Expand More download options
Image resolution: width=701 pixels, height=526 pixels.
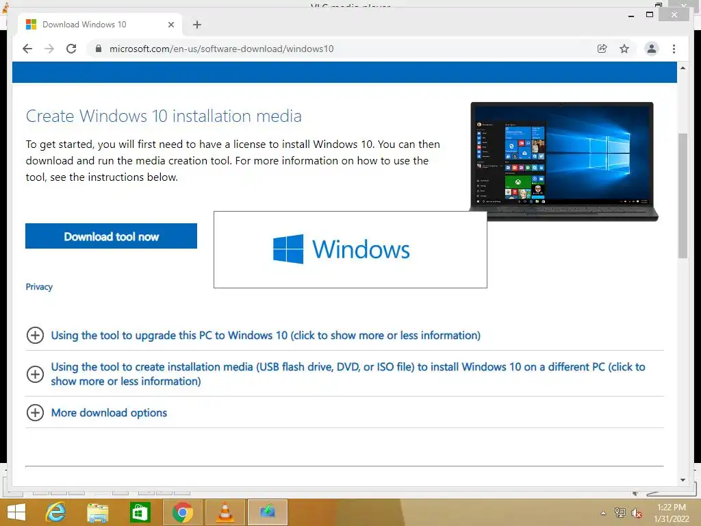tap(109, 412)
